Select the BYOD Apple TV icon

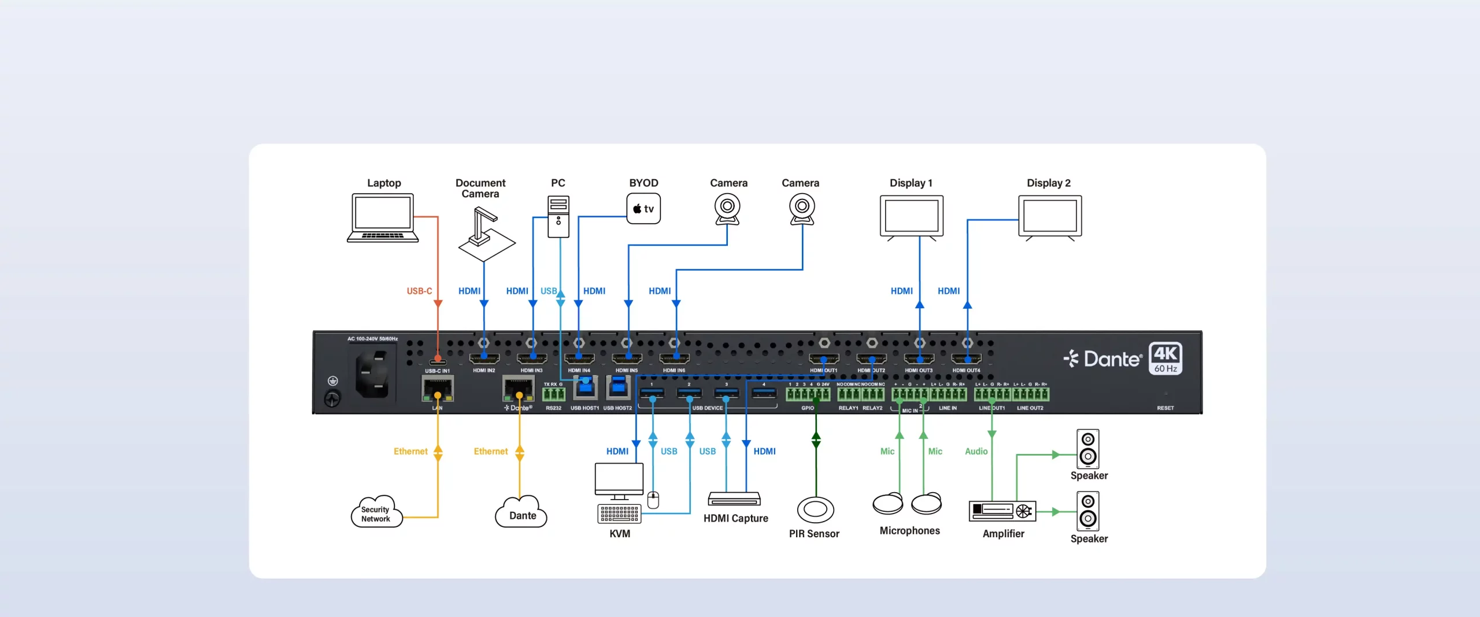coord(643,208)
